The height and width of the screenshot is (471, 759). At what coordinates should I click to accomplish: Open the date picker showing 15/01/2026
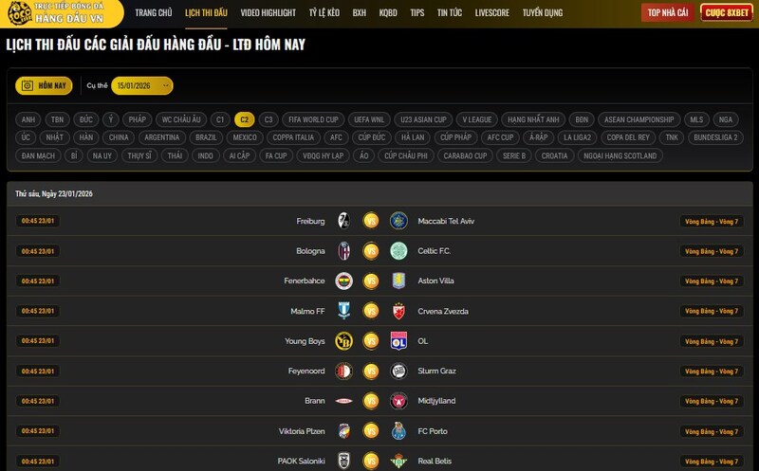click(141, 85)
